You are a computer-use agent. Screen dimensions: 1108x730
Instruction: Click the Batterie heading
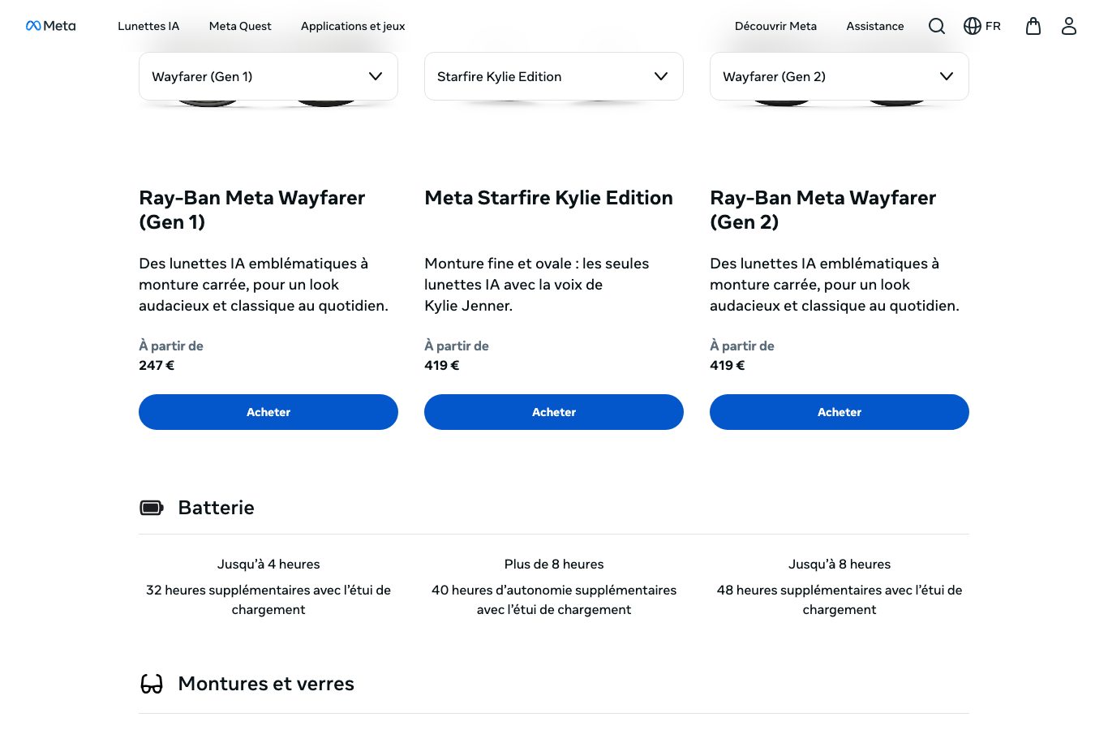(x=216, y=508)
